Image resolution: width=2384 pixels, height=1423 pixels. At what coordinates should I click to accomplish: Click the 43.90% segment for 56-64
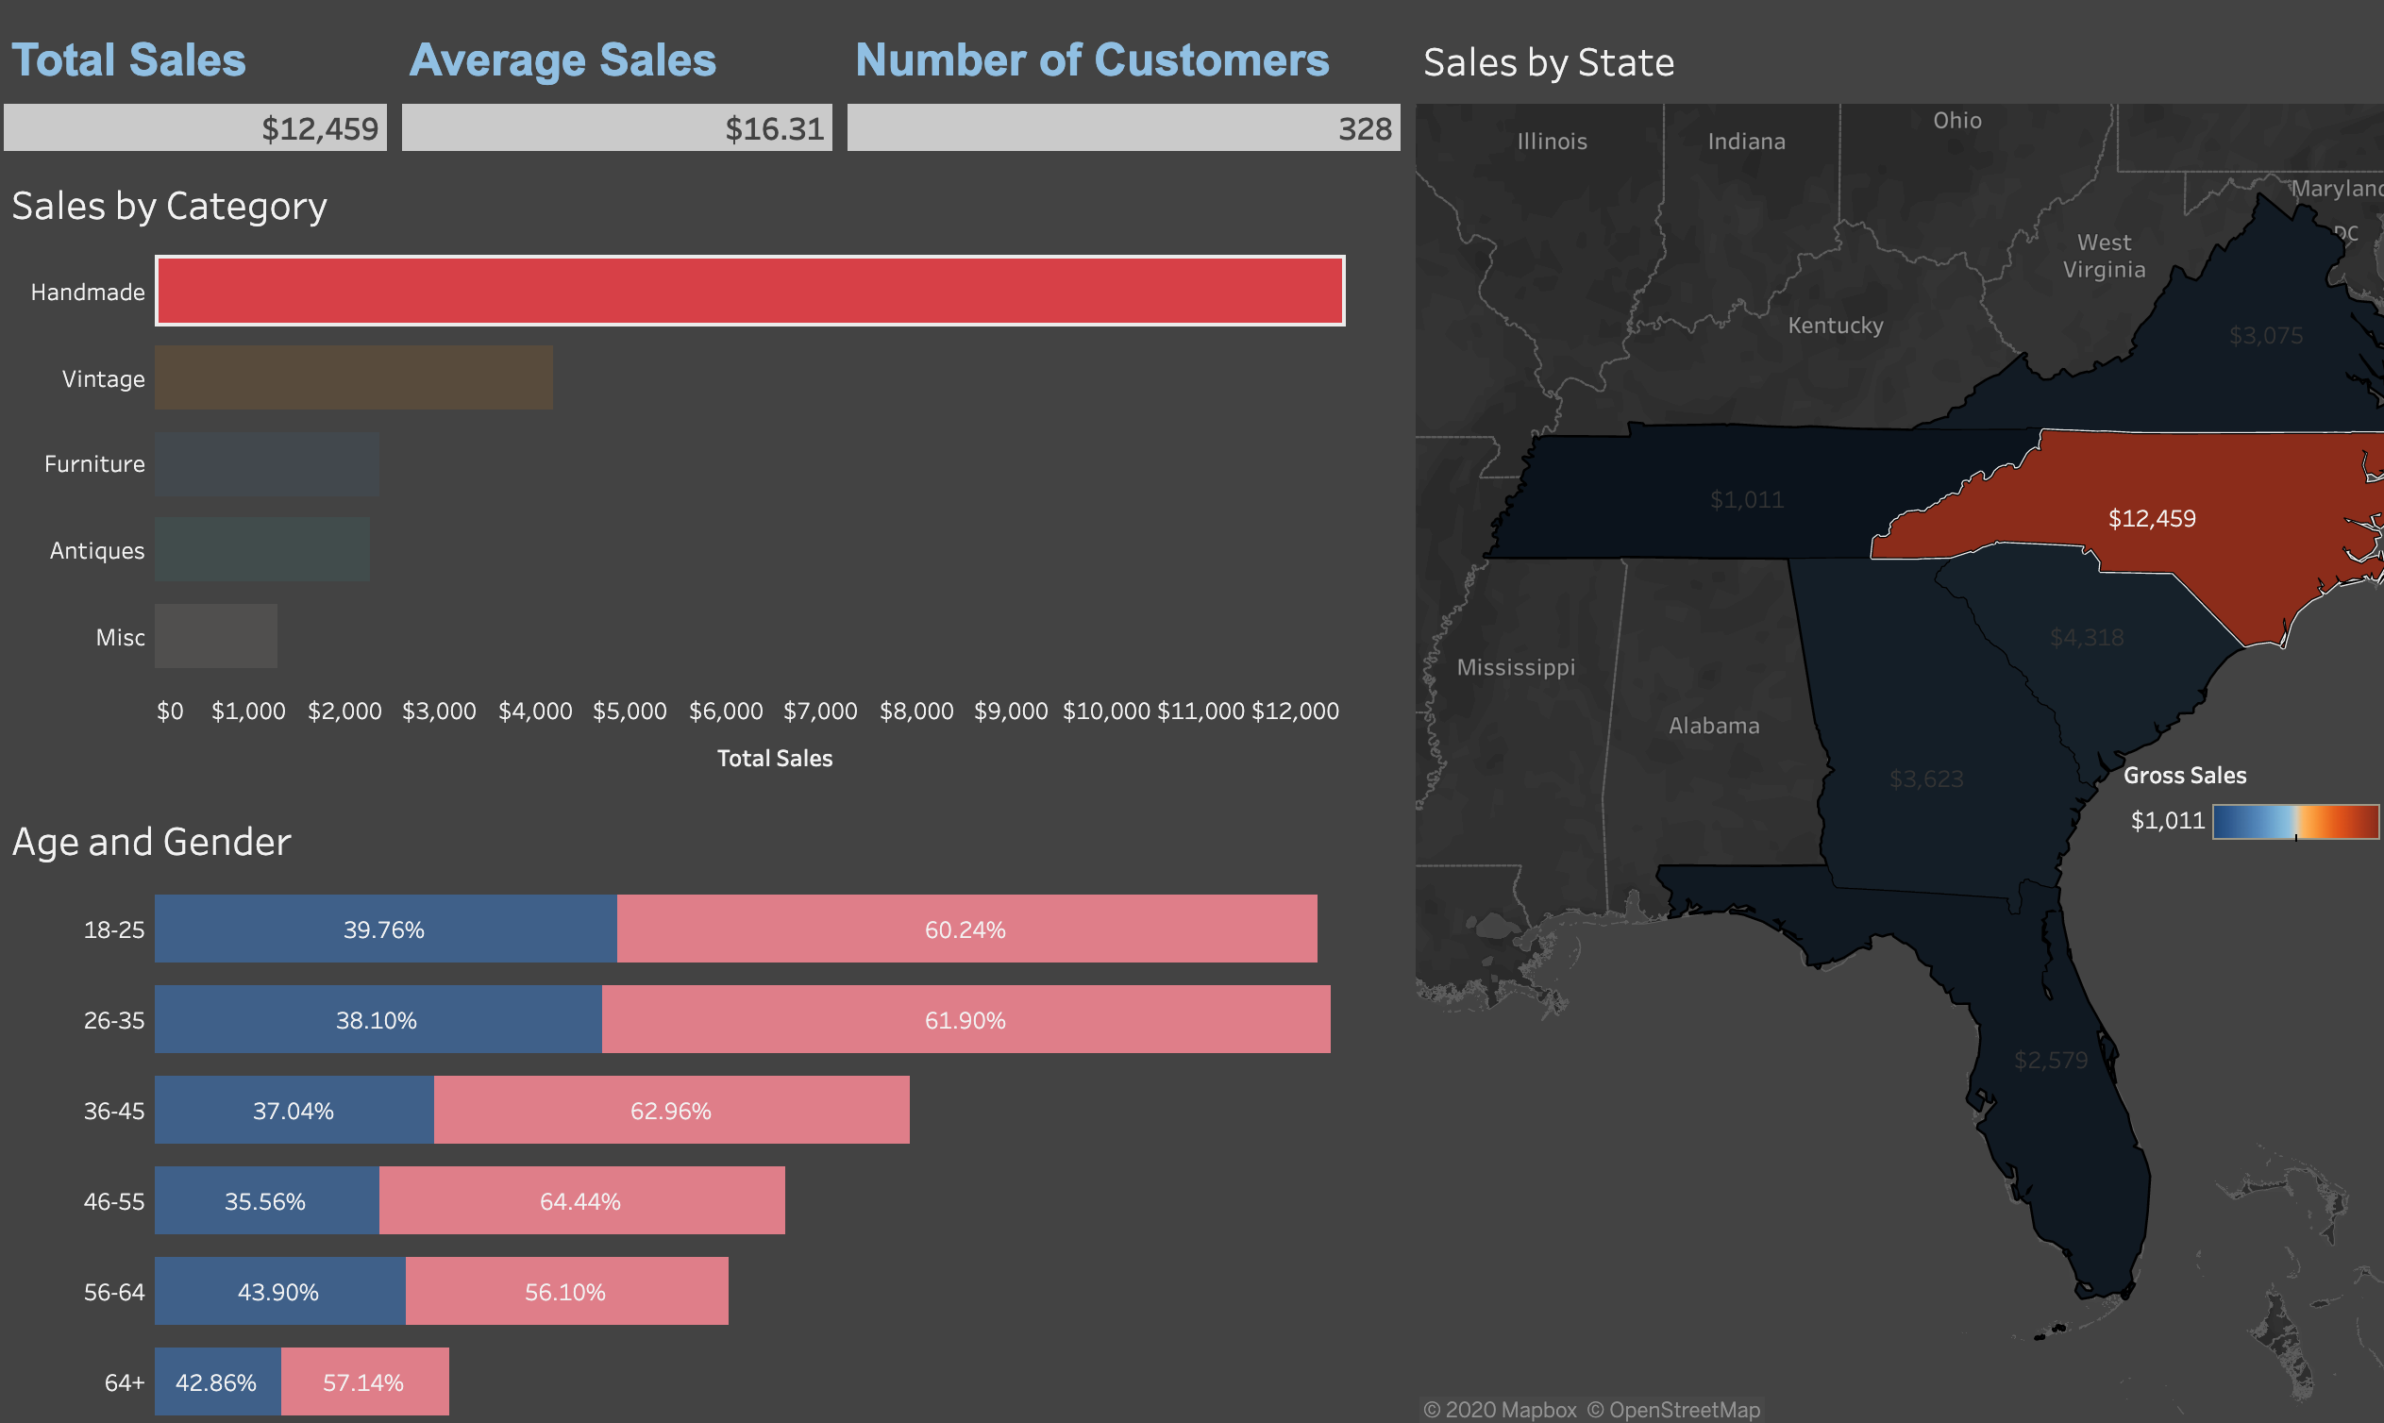click(280, 1292)
